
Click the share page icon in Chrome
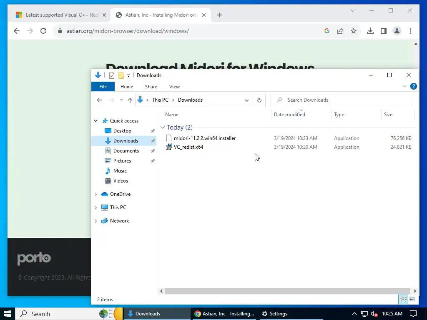click(340, 31)
